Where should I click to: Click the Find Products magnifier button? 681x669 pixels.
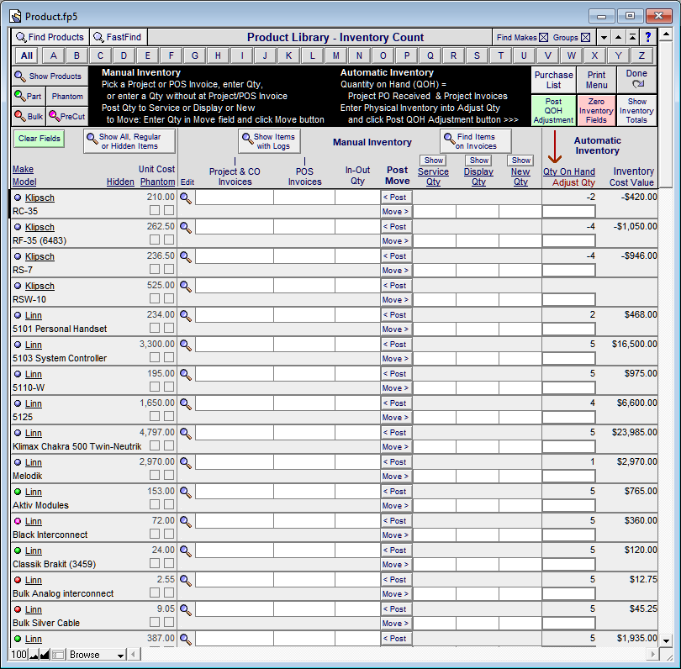click(50, 37)
